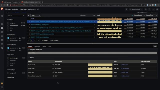Click the share dashboard icon
This screenshot has width=160, height=90.
(x=38, y=9)
